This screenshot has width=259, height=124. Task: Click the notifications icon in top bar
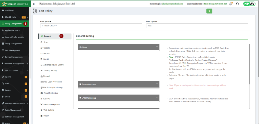tap(231, 4)
